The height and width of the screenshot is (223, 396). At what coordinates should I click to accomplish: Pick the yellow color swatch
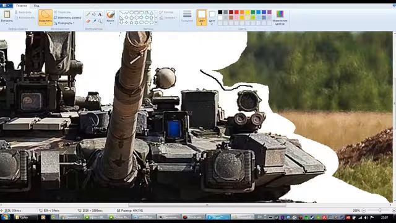click(x=247, y=12)
